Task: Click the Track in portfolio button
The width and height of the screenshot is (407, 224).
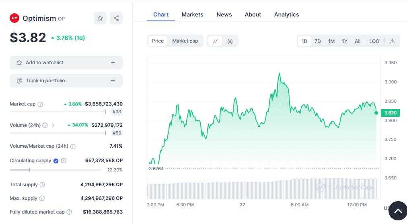Action: pos(66,81)
